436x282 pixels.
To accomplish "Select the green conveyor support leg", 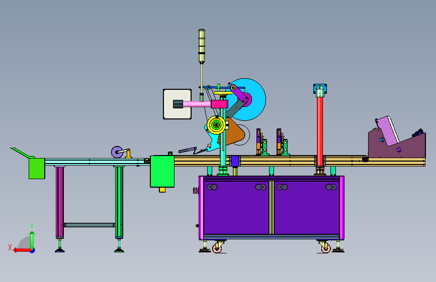I will 119,202.
